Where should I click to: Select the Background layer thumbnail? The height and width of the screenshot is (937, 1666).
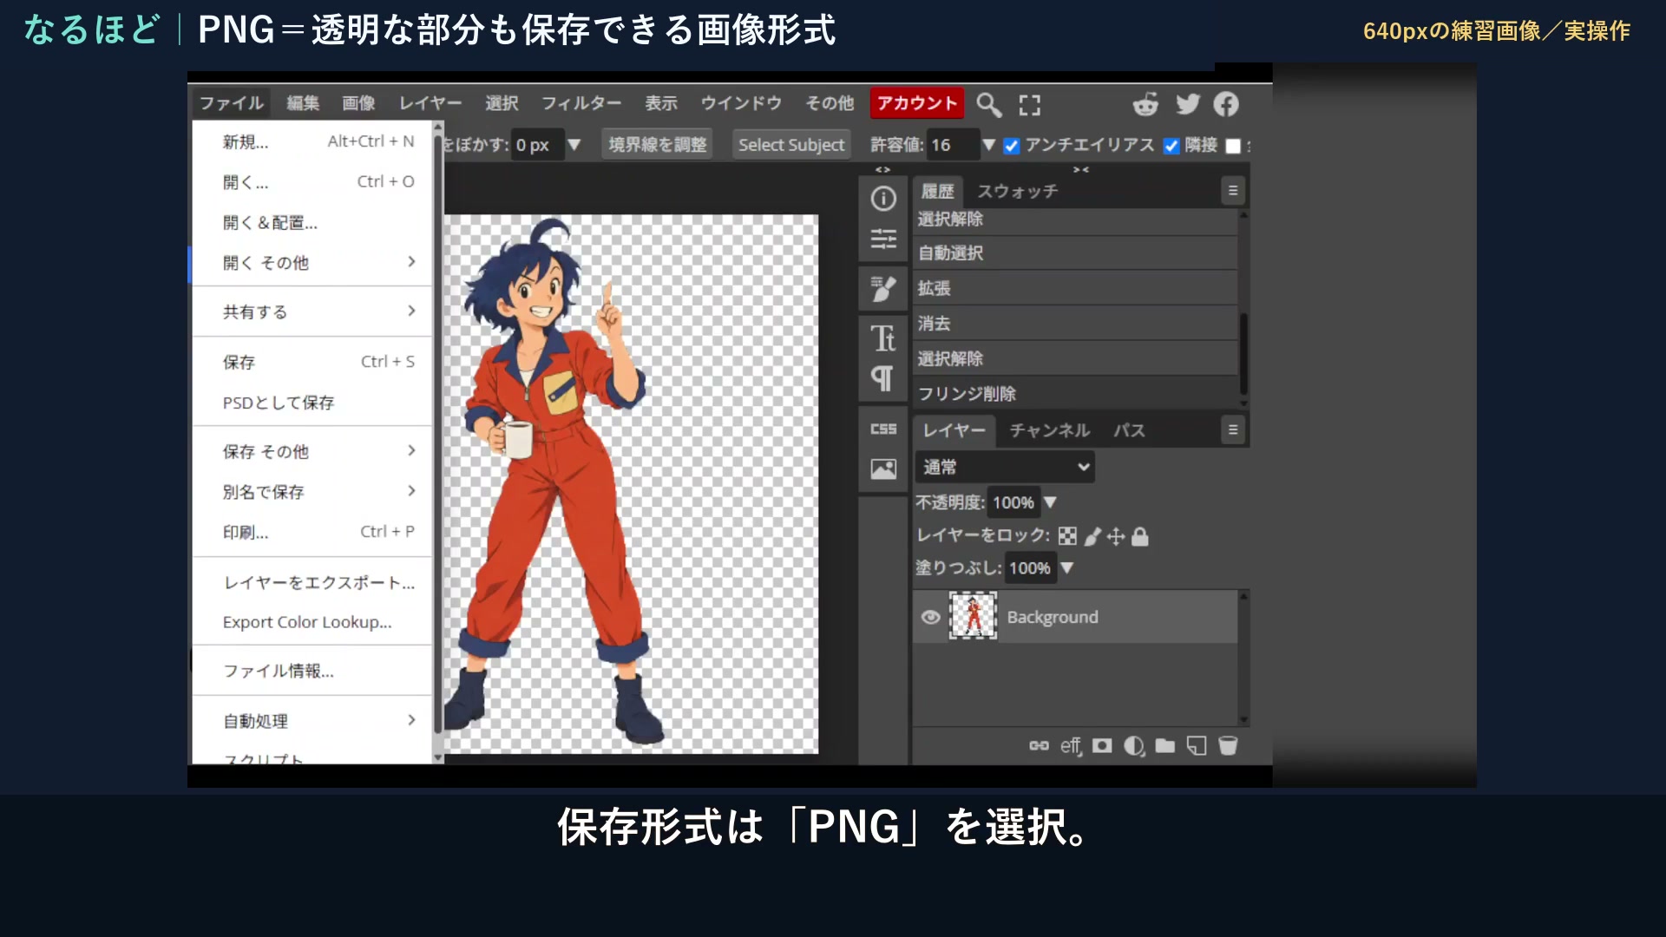pyautogui.click(x=974, y=616)
